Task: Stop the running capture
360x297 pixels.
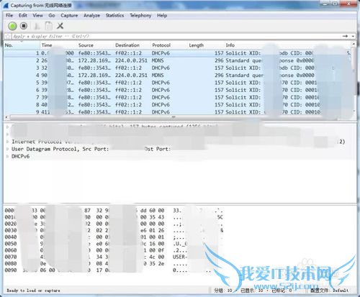Action: click(x=24, y=26)
